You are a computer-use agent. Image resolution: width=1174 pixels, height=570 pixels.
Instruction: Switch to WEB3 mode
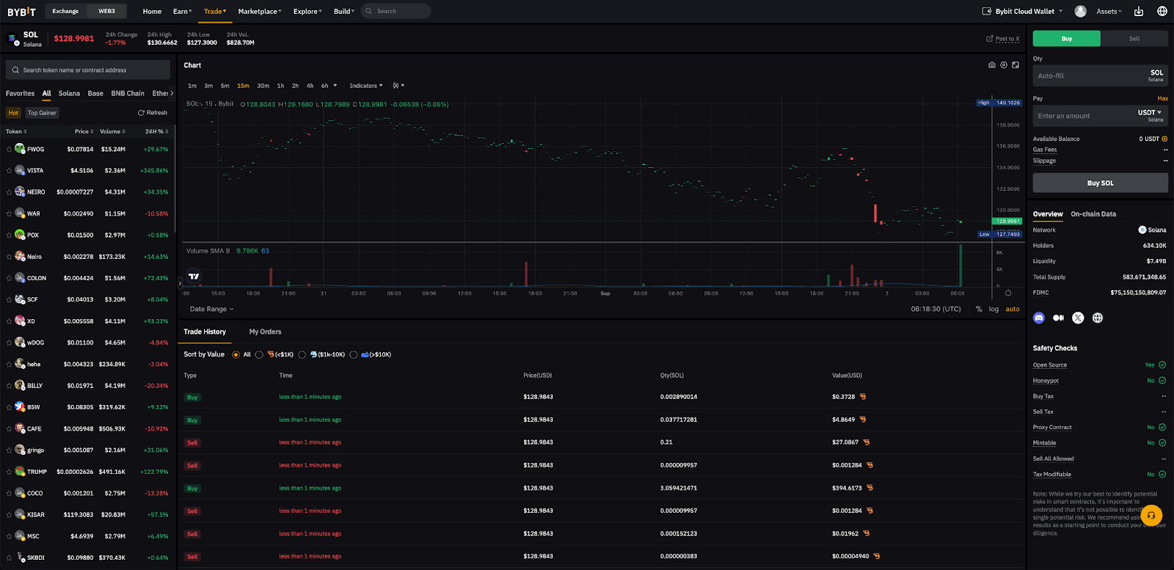[x=106, y=11]
